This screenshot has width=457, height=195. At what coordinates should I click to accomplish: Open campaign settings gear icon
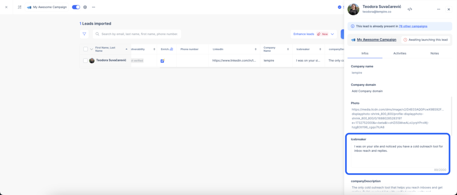click(x=85, y=7)
